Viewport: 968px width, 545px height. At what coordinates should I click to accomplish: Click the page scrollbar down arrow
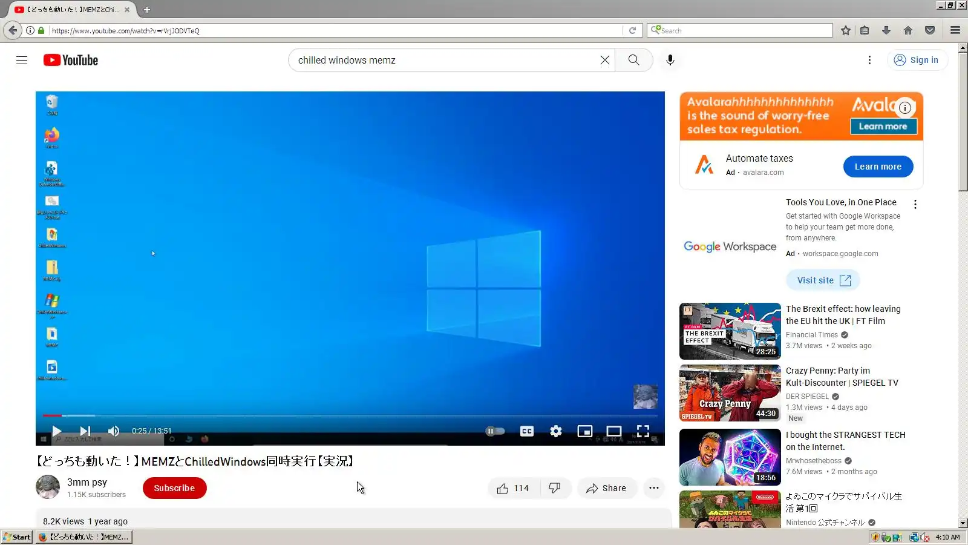coord(963,523)
